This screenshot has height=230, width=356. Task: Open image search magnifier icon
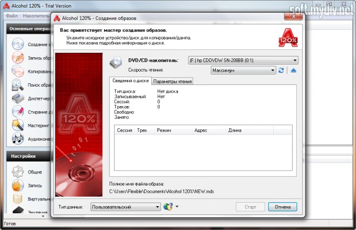coord(18,84)
